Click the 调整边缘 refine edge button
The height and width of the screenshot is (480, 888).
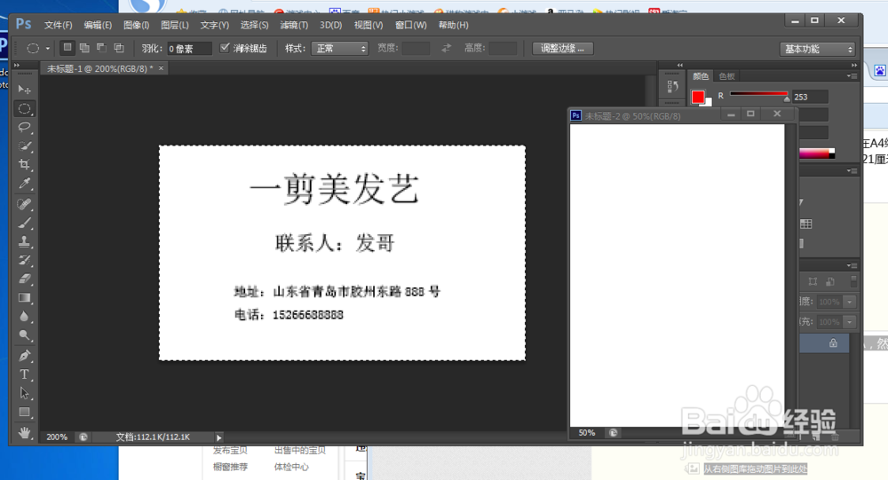coord(562,48)
